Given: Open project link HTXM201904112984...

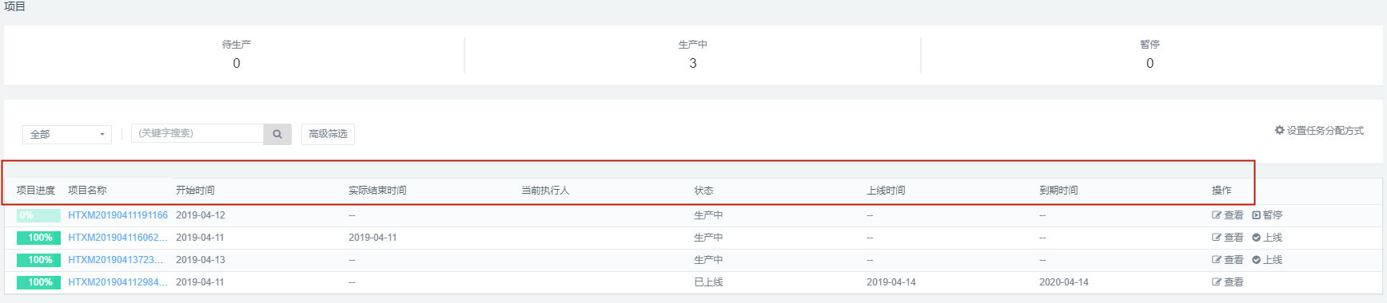Looking at the screenshot, I should pyautogui.click(x=118, y=282).
